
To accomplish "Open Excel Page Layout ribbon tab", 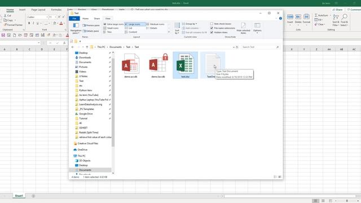I will tap(38, 10).
